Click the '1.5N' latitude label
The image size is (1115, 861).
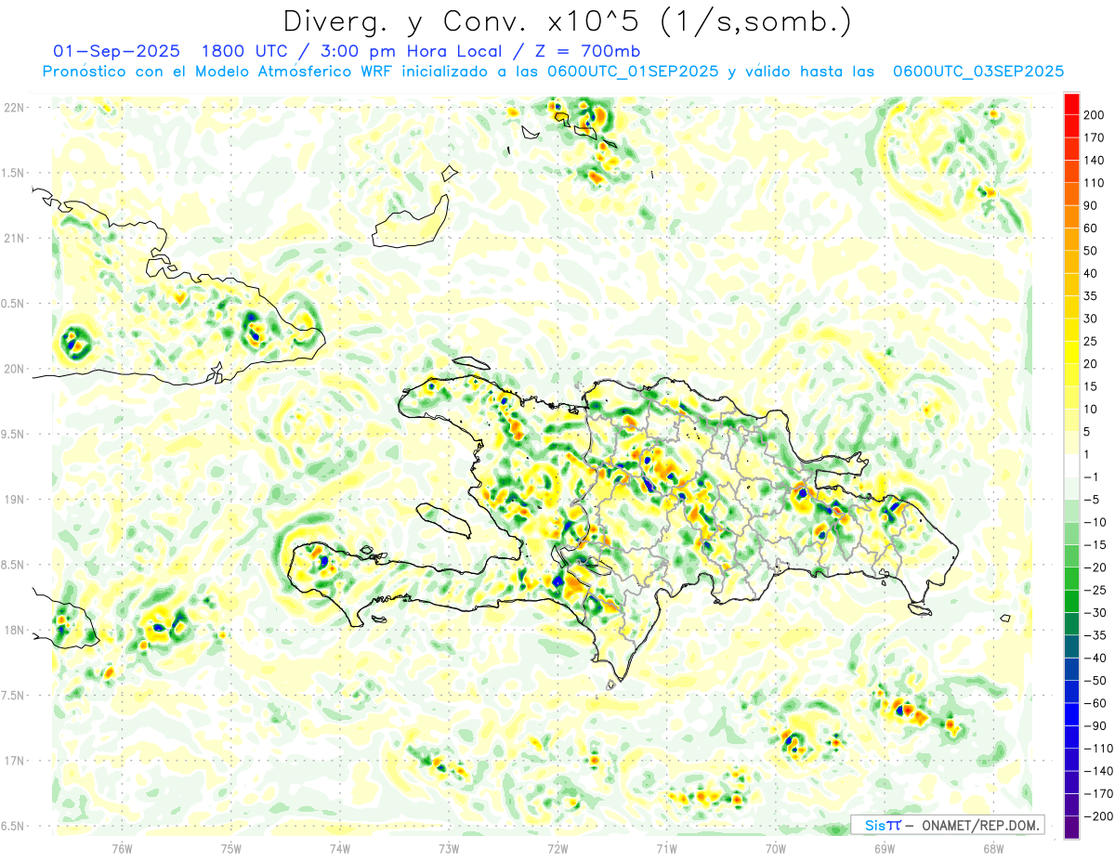tap(14, 173)
